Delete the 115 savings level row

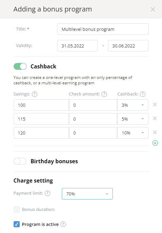(155, 119)
